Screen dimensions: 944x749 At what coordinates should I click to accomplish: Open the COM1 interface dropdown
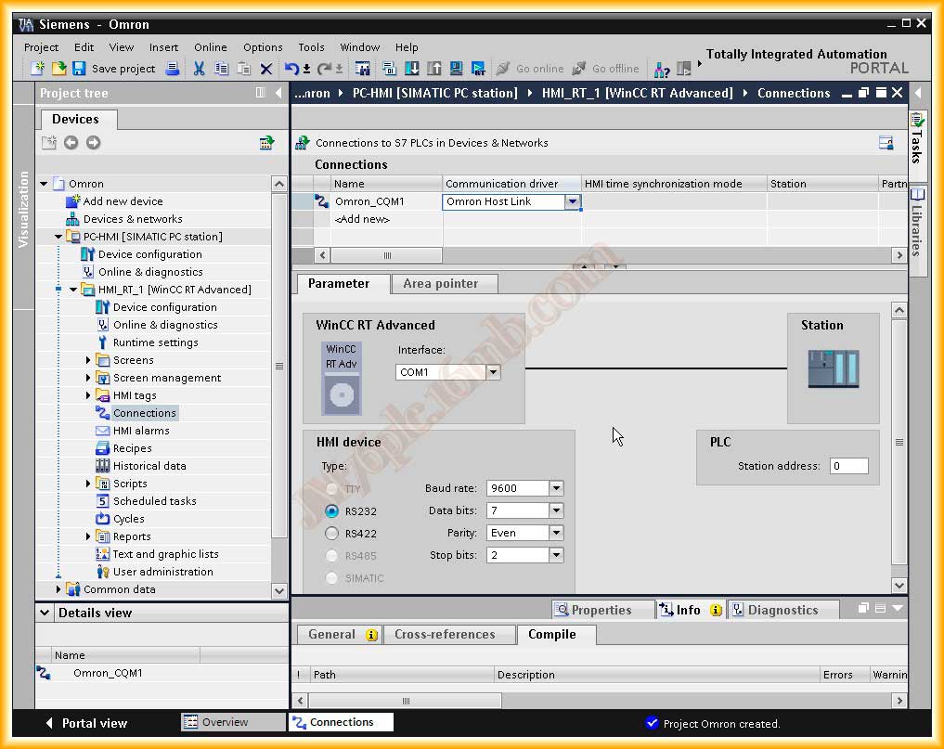493,372
